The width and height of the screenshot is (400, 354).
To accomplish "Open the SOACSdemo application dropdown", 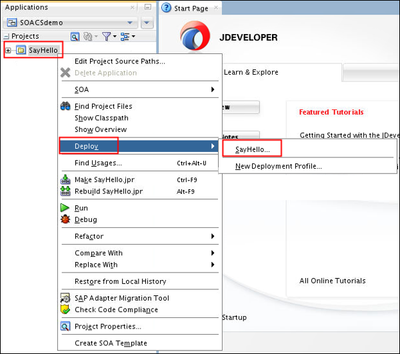I will coord(129,23).
